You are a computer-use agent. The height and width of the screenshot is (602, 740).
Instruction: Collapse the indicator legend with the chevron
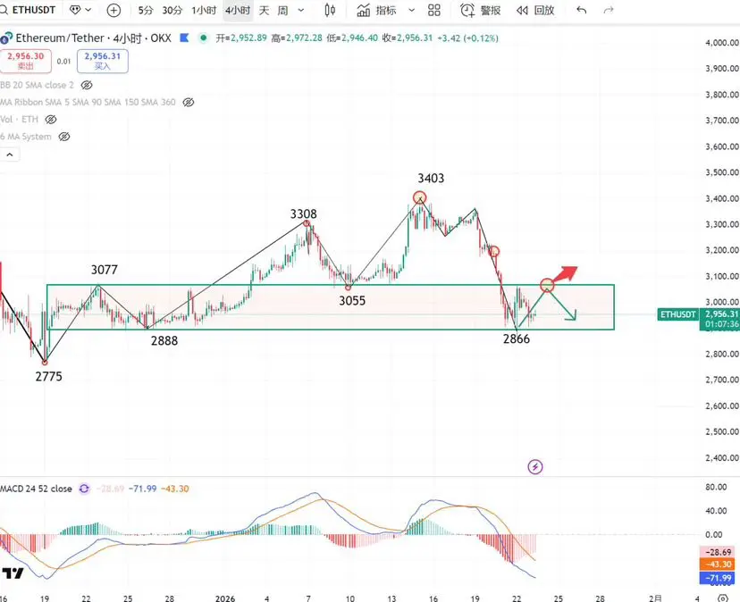10,155
